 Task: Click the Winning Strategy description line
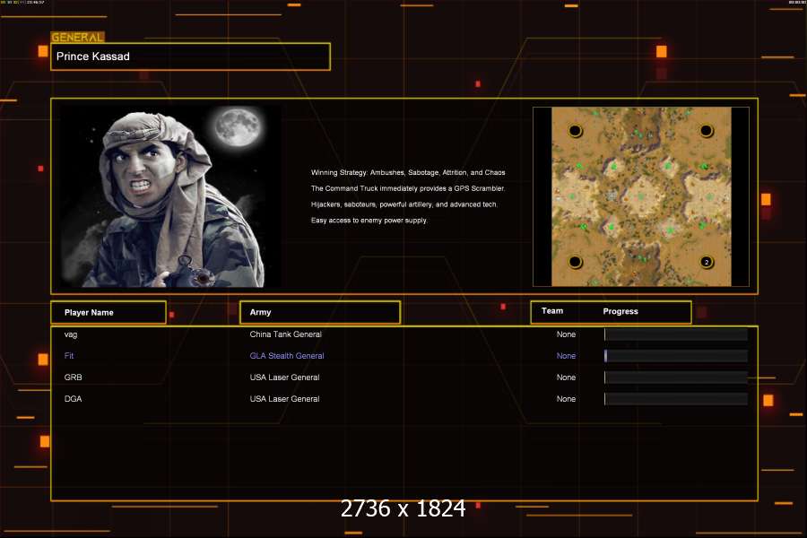[x=408, y=172]
